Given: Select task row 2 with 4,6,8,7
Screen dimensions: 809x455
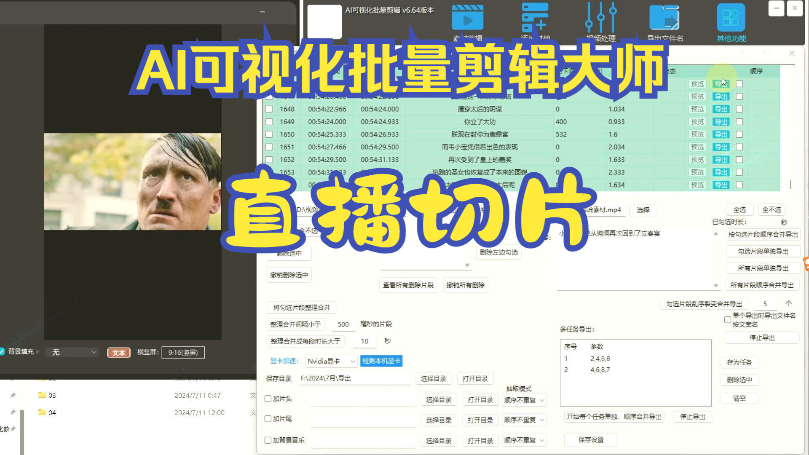Looking at the screenshot, I should pos(635,369).
